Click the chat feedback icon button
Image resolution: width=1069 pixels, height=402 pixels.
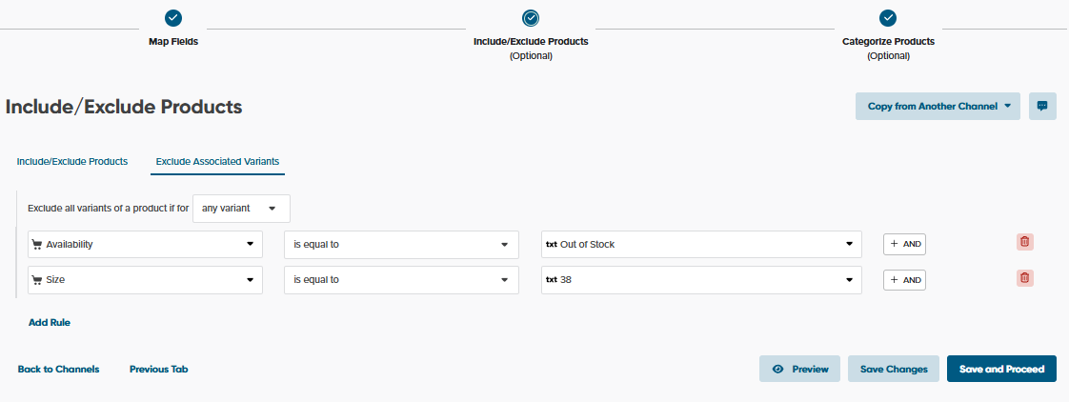click(x=1042, y=107)
